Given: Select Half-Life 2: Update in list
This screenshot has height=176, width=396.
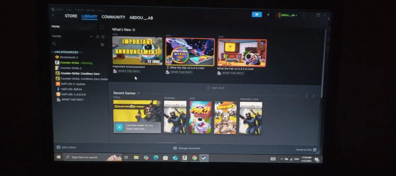Looking at the screenshot, I should (73, 84).
